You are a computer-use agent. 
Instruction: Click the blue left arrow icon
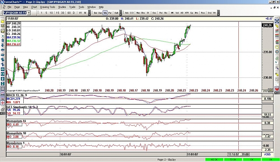tap(3, 50)
